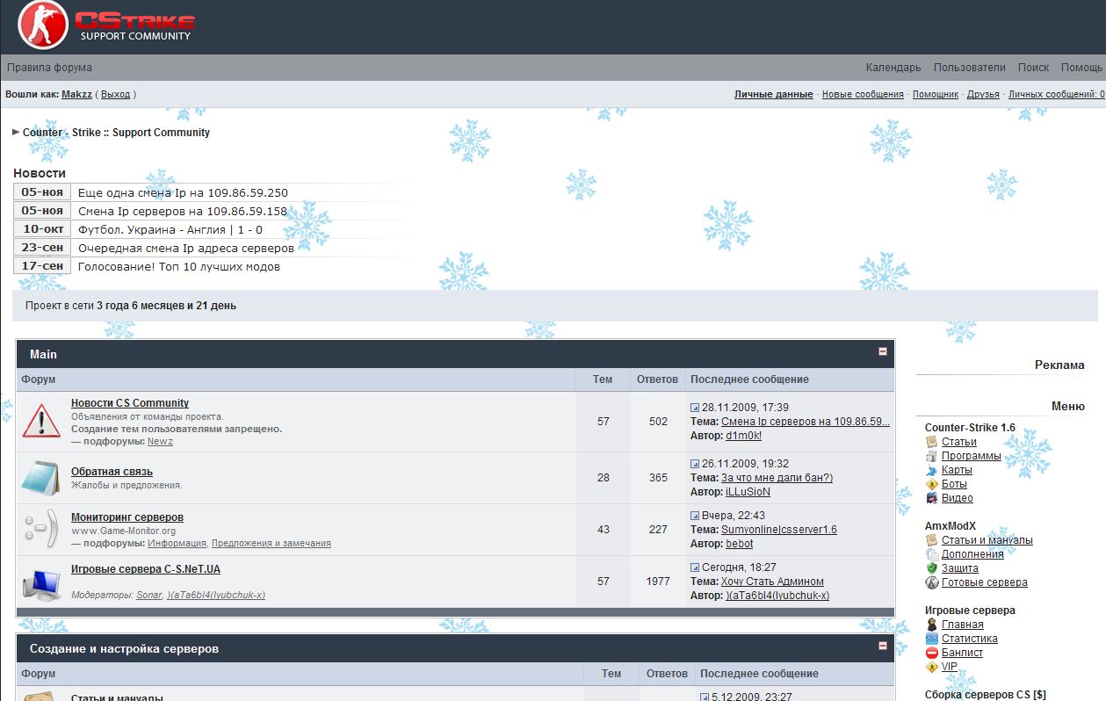
Task: Click the triangle icon before the breadcrumb title
Action: pyautogui.click(x=16, y=133)
